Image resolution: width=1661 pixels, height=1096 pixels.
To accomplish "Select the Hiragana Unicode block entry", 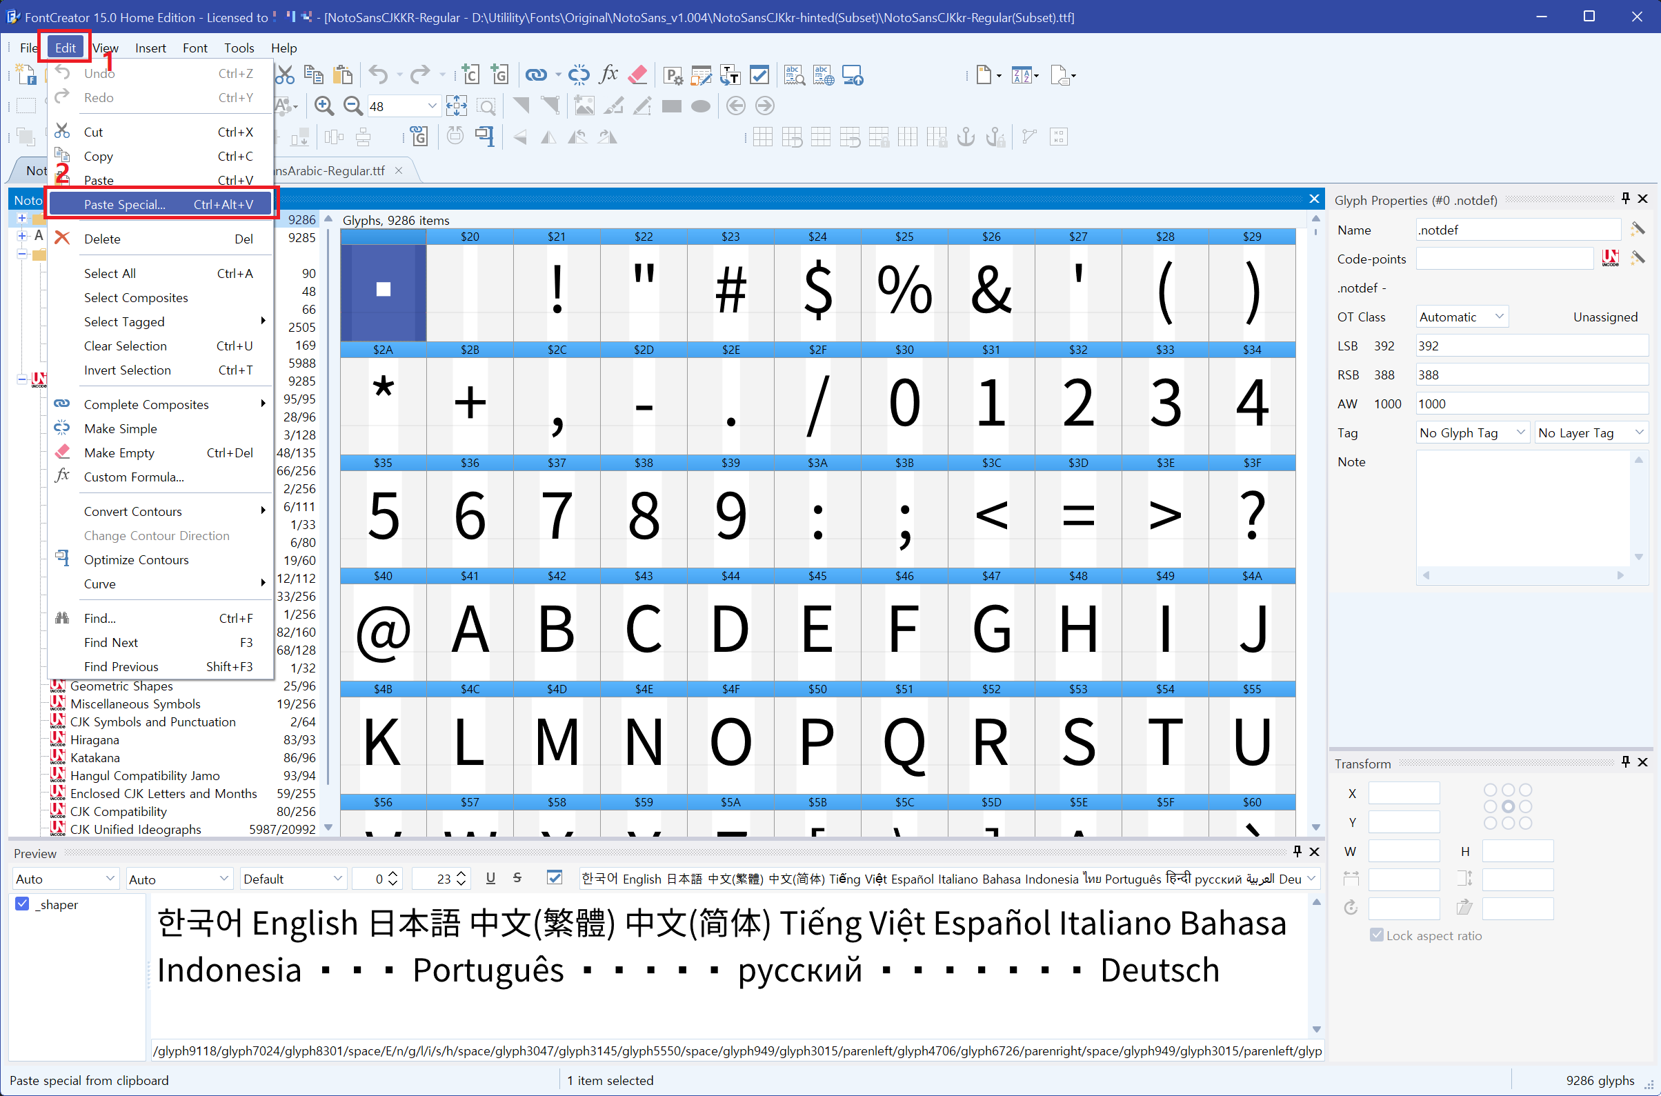I will click(x=95, y=739).
